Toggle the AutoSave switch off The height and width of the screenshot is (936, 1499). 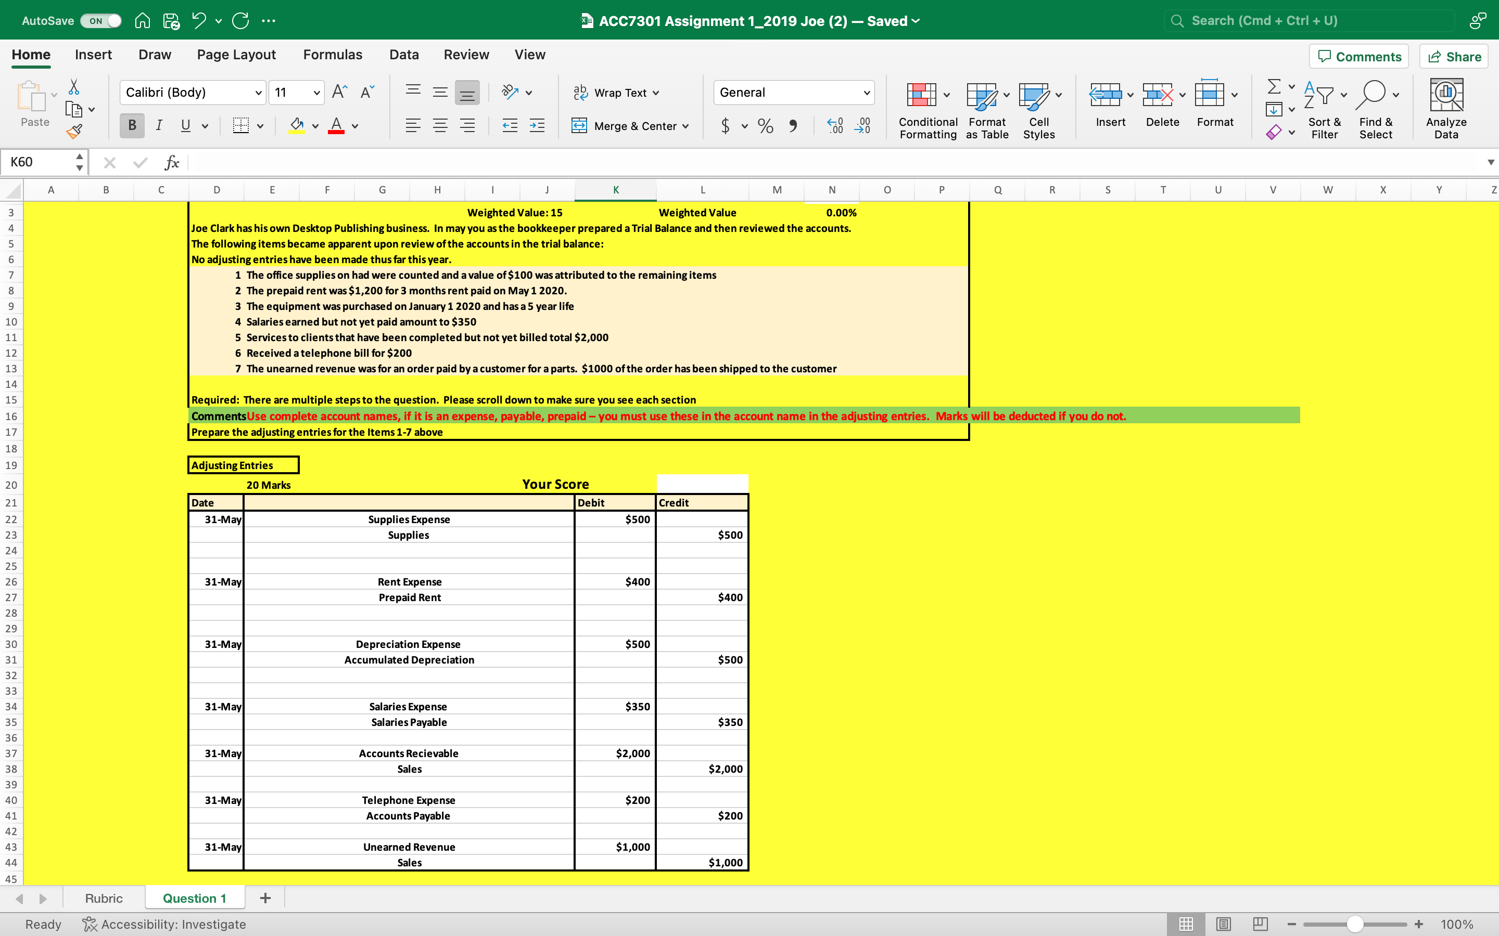[x=101, y=20]
